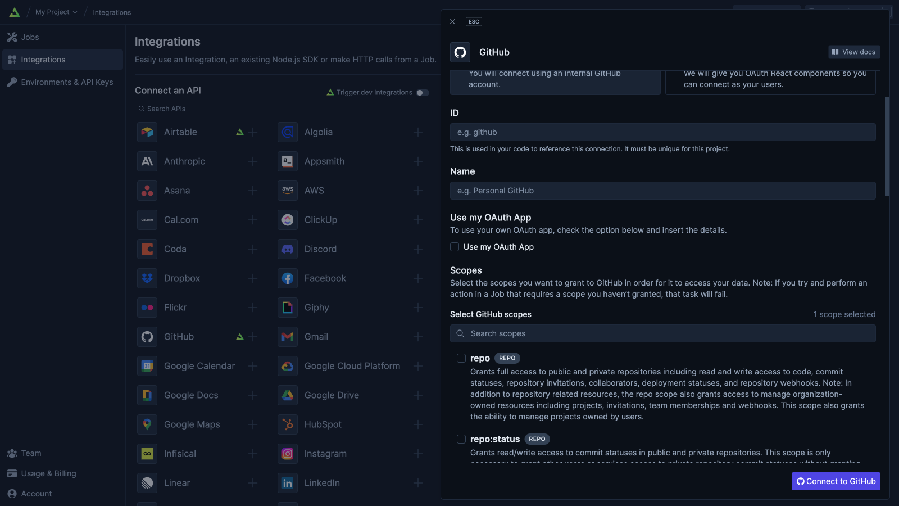
Task: Select the Flickr logo icon
Action: click(147, 308)
